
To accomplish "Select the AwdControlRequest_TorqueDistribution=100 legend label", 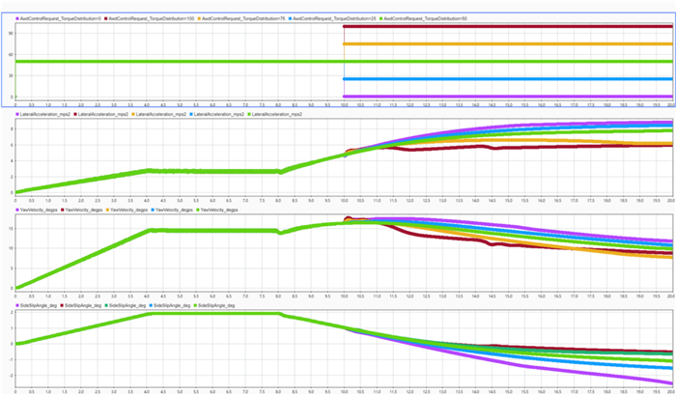I will pos(150,17).
